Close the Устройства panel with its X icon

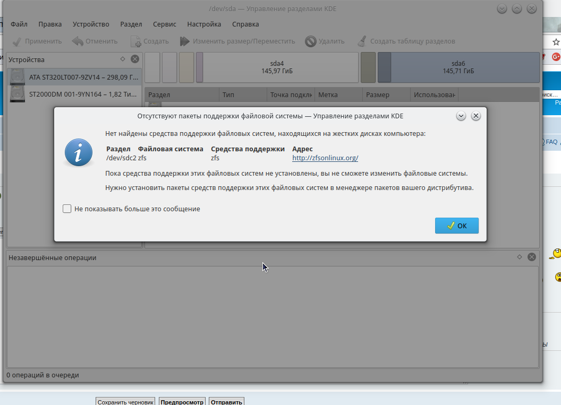tap(135, 59)
